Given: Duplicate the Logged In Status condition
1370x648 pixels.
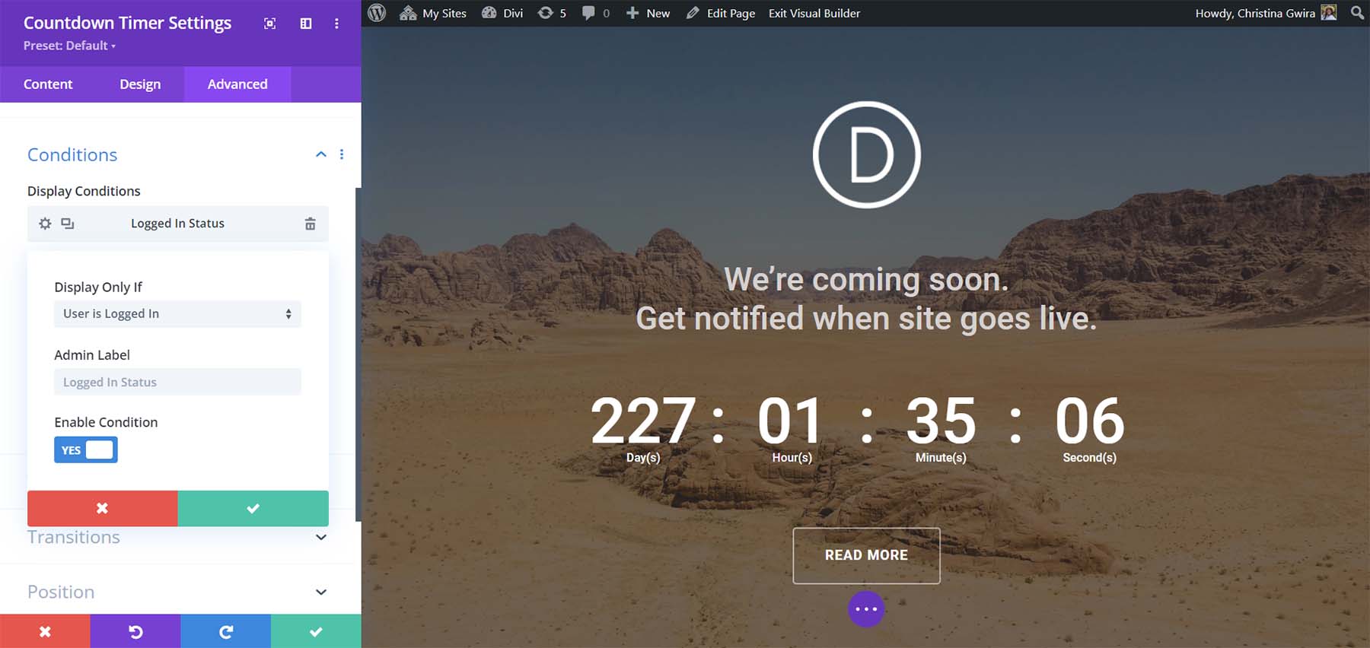Looking at the screenshot, I should (x=68, y=224).
